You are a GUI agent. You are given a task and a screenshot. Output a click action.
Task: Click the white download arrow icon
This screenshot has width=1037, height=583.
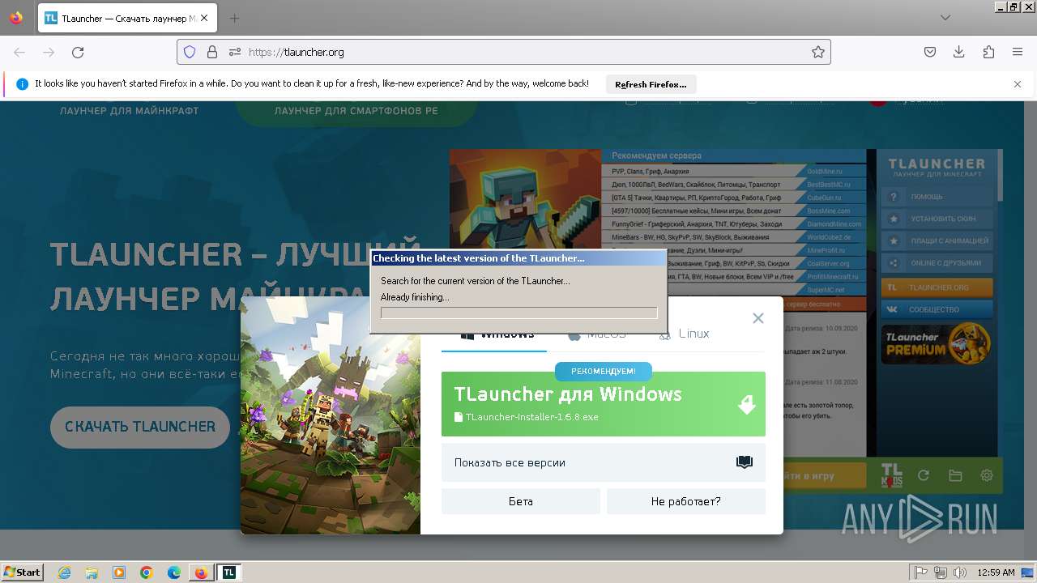747,404
